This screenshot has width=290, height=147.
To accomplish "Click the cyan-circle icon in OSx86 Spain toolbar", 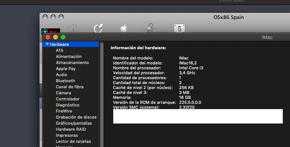I will click(45, 31).
